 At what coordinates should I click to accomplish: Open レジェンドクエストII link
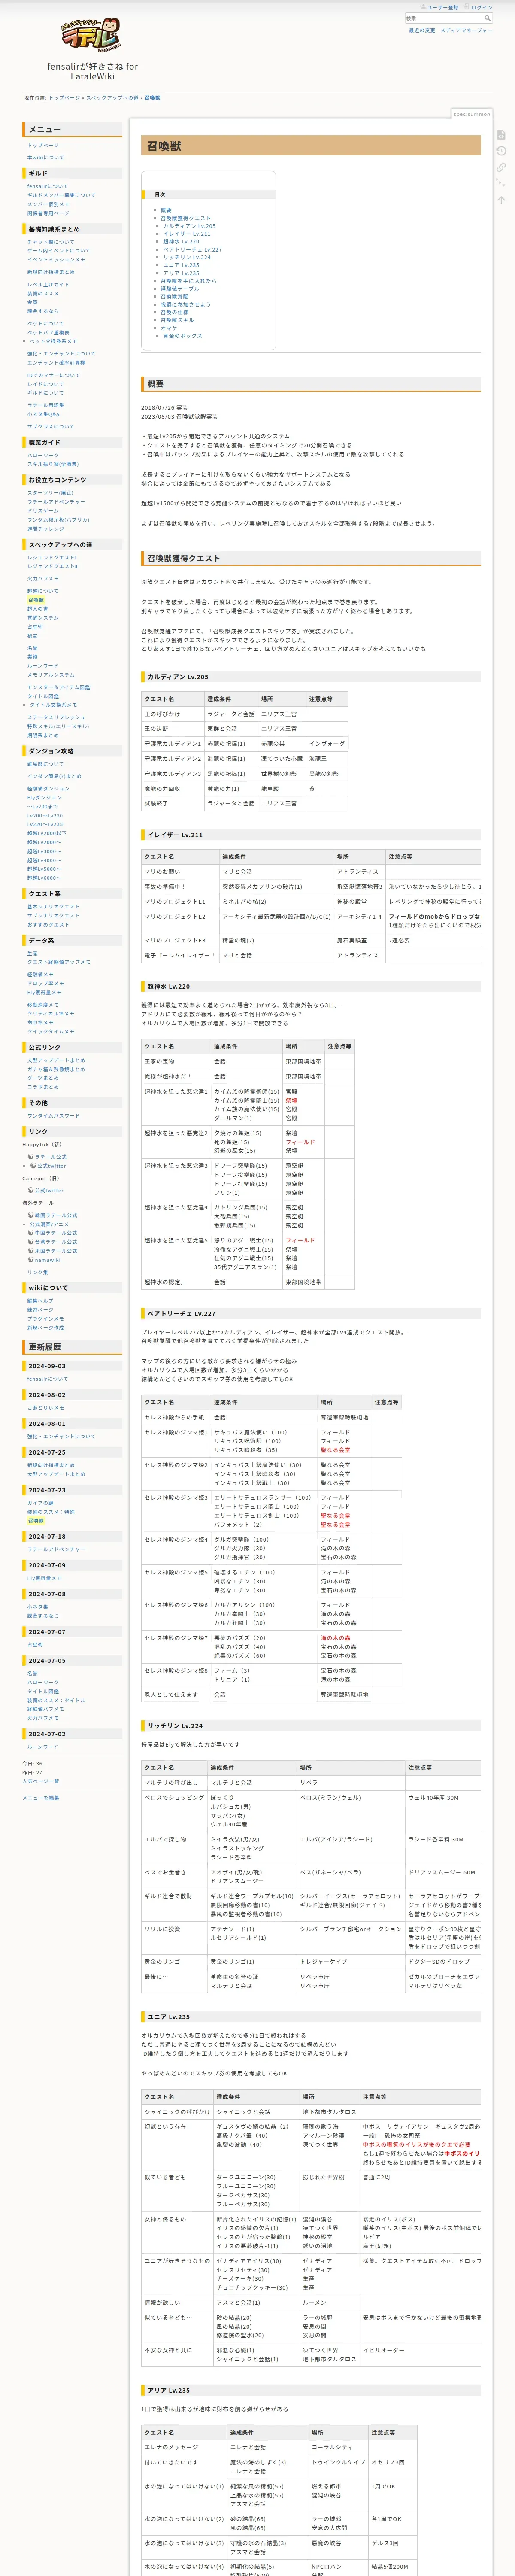[x=53, y=566]
